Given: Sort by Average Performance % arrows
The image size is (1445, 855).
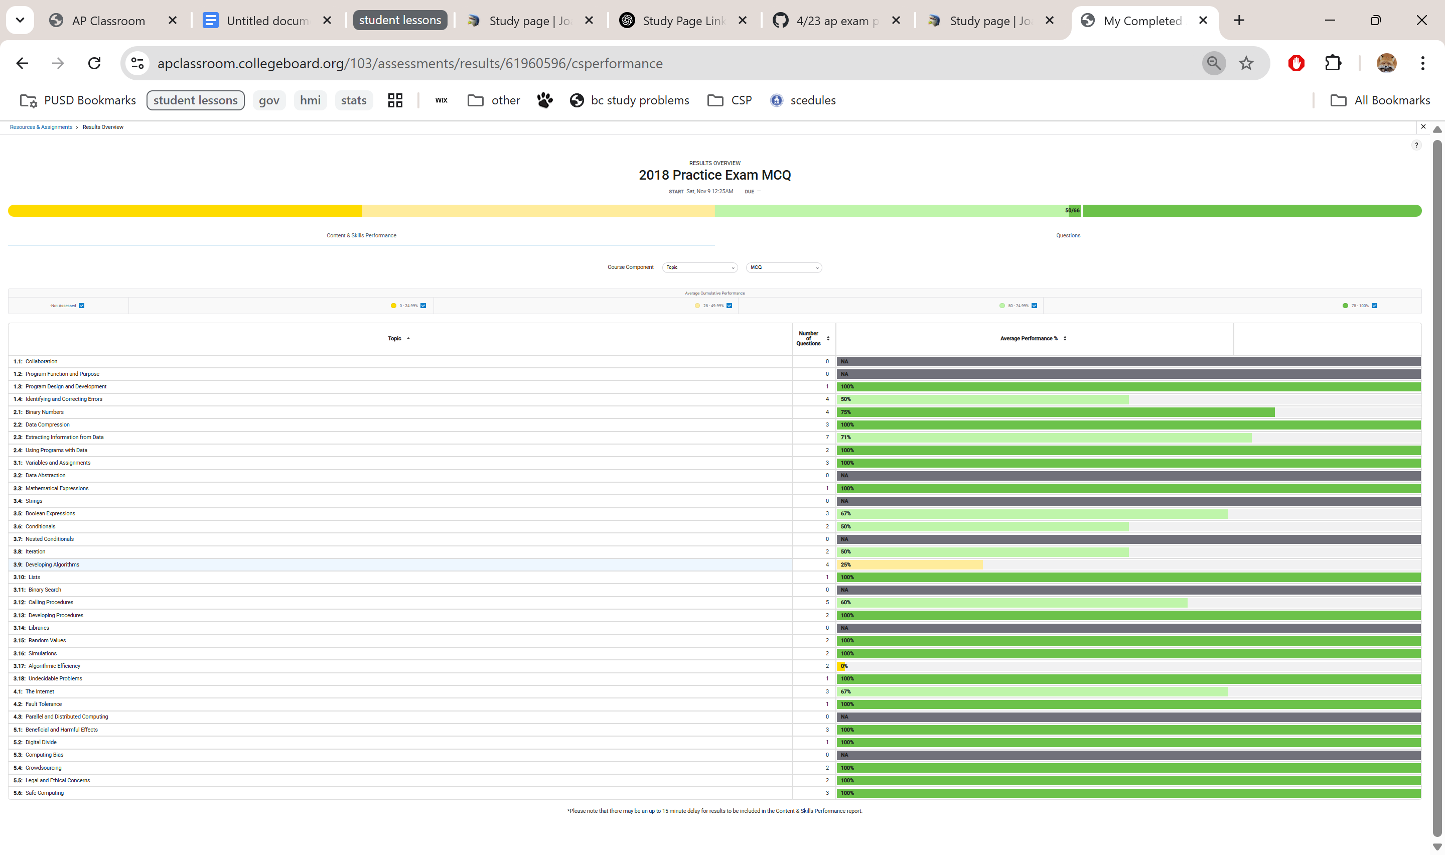Looking at the screenshot, I should [1065, 339].
